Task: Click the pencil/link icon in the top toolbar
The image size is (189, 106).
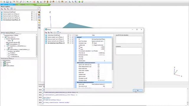Action: (x=21, y=2)
